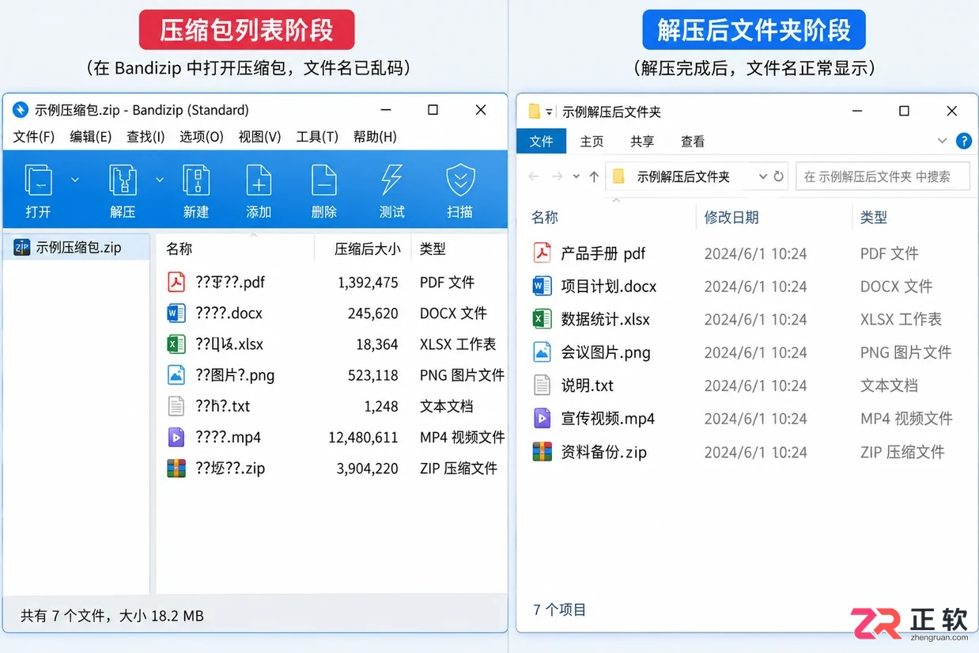The height and width of the screenshot is (653, 979).
Task: Click the 新建 (New) archive icon
Action: pyautogui.click(x=196, y=181)
